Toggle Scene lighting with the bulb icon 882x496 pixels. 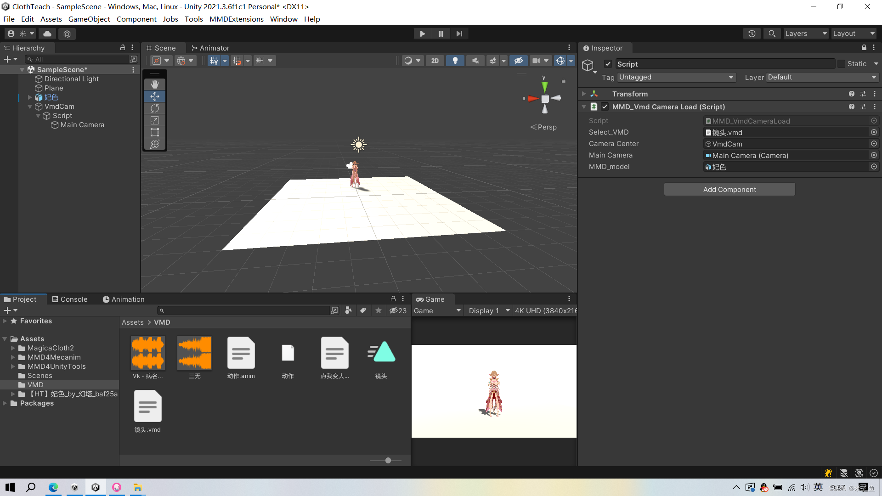455,61
